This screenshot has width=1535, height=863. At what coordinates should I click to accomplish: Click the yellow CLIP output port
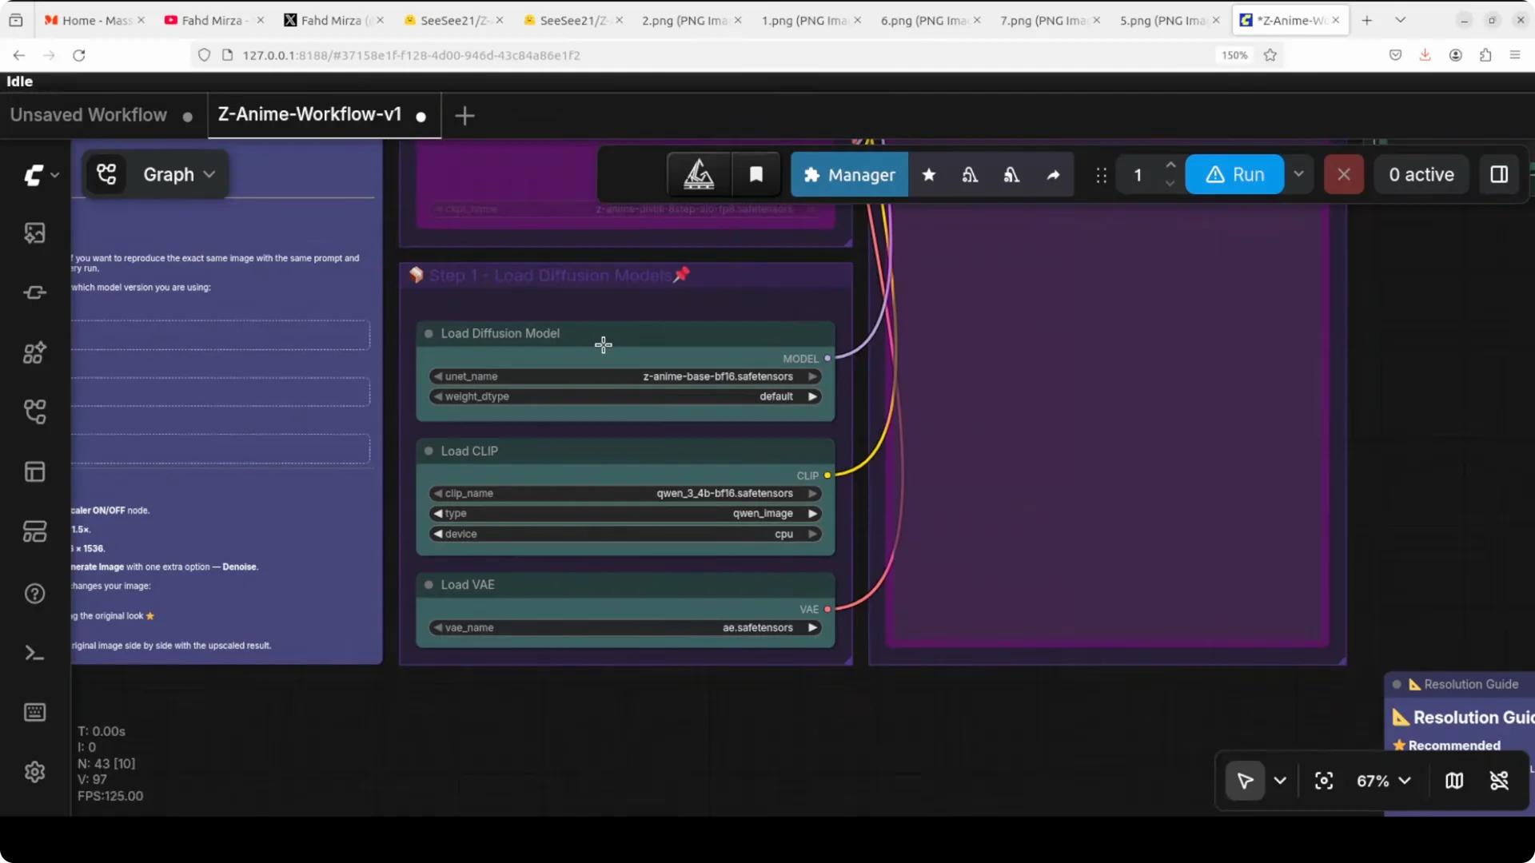click(827, 475)
